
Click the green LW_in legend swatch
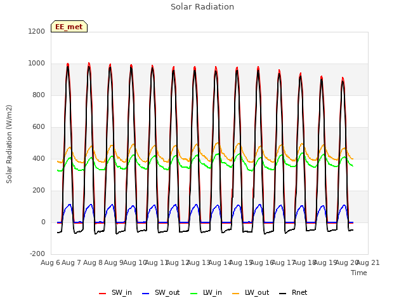[x=193, y=294]
